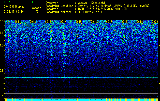Click time marker 0020
Screen dimensions: 160x101
click(155, 22)
